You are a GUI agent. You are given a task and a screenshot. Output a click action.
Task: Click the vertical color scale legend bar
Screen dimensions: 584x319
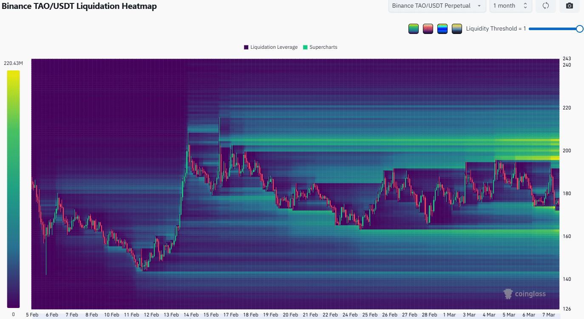13,189
